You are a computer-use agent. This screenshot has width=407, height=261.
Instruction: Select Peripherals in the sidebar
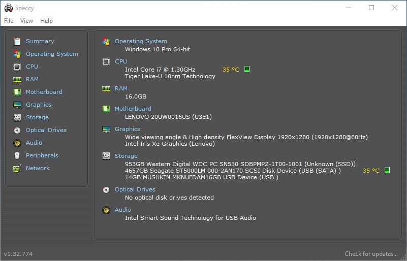tap(42, 156)
